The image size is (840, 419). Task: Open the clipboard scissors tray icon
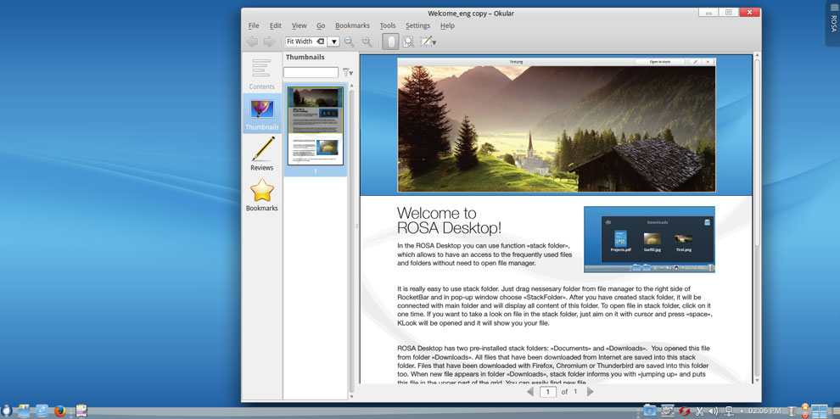pos(699,411)
